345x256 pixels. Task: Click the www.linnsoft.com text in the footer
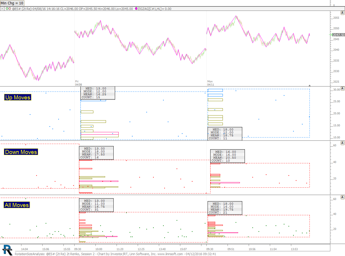[x=170, y=254]
